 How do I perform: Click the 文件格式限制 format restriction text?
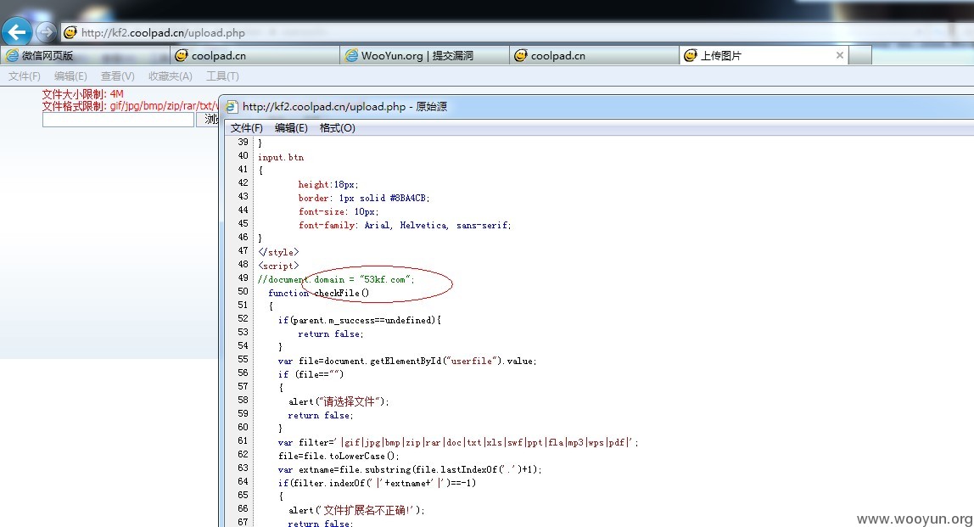pos(130,106)
